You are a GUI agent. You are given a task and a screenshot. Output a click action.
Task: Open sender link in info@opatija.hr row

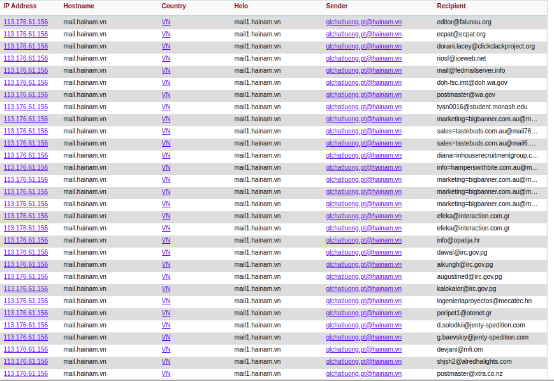[x=363, y=240]
